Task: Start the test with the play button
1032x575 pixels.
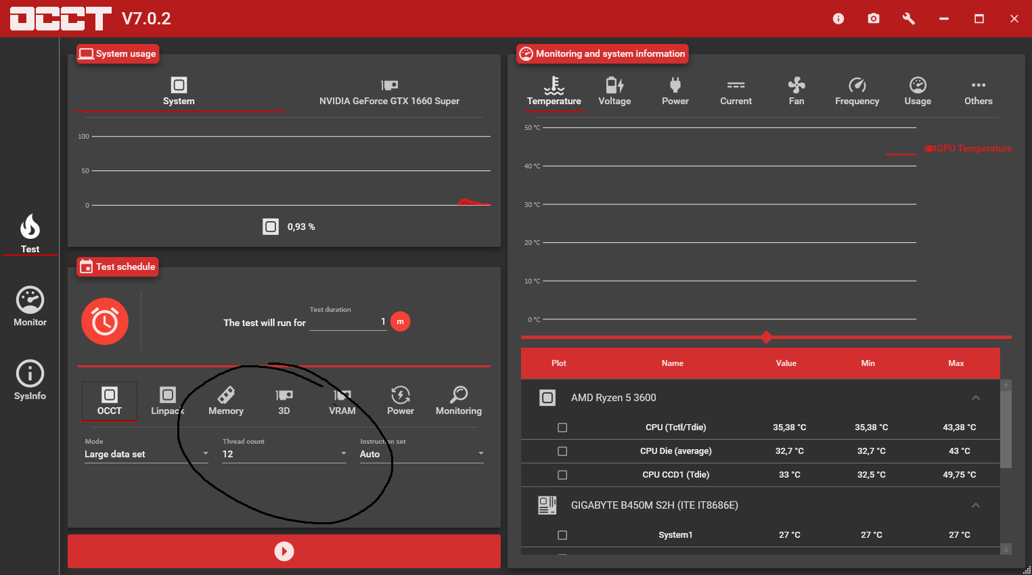Action: click(x=284, y=551)
